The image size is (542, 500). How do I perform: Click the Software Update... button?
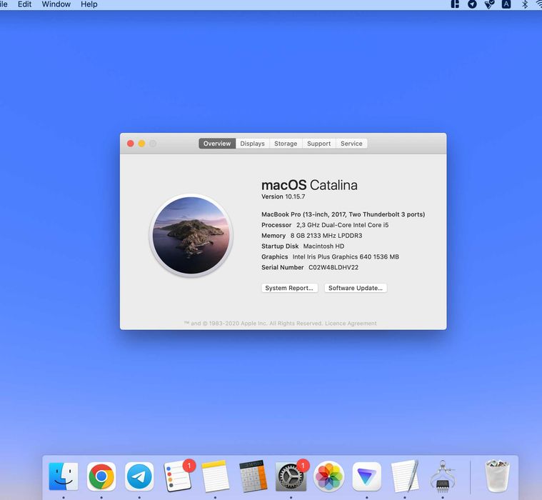click(356, 288)
